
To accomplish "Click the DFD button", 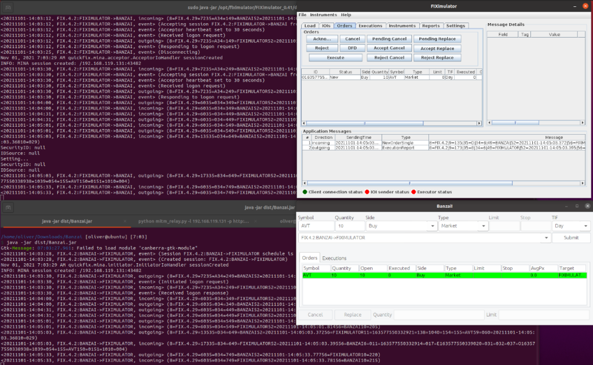I will 352,49.
